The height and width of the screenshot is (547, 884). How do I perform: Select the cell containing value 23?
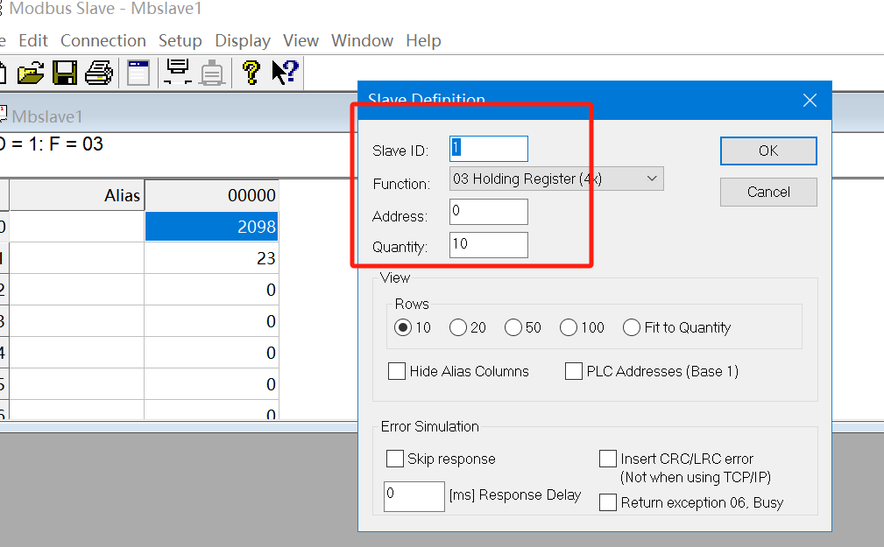pyautogui.click(x=211, y=258)
